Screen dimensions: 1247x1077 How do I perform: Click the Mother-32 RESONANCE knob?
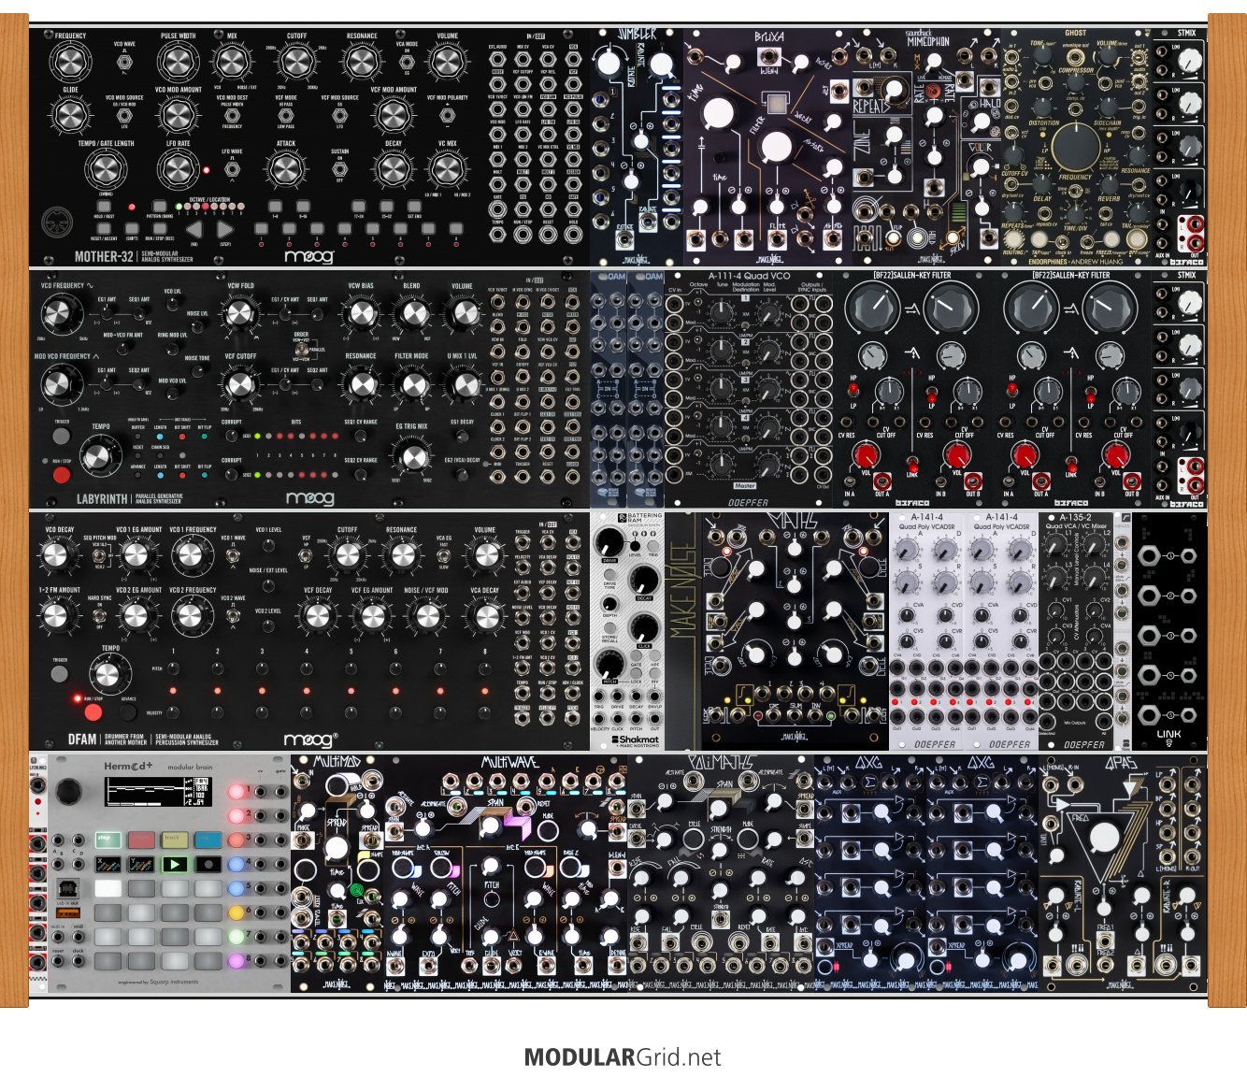click(362, 64)
